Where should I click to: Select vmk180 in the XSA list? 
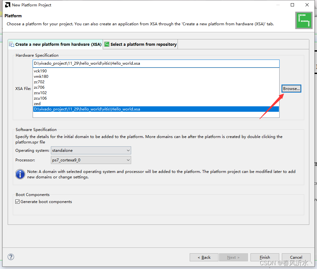tap(156, 77)
